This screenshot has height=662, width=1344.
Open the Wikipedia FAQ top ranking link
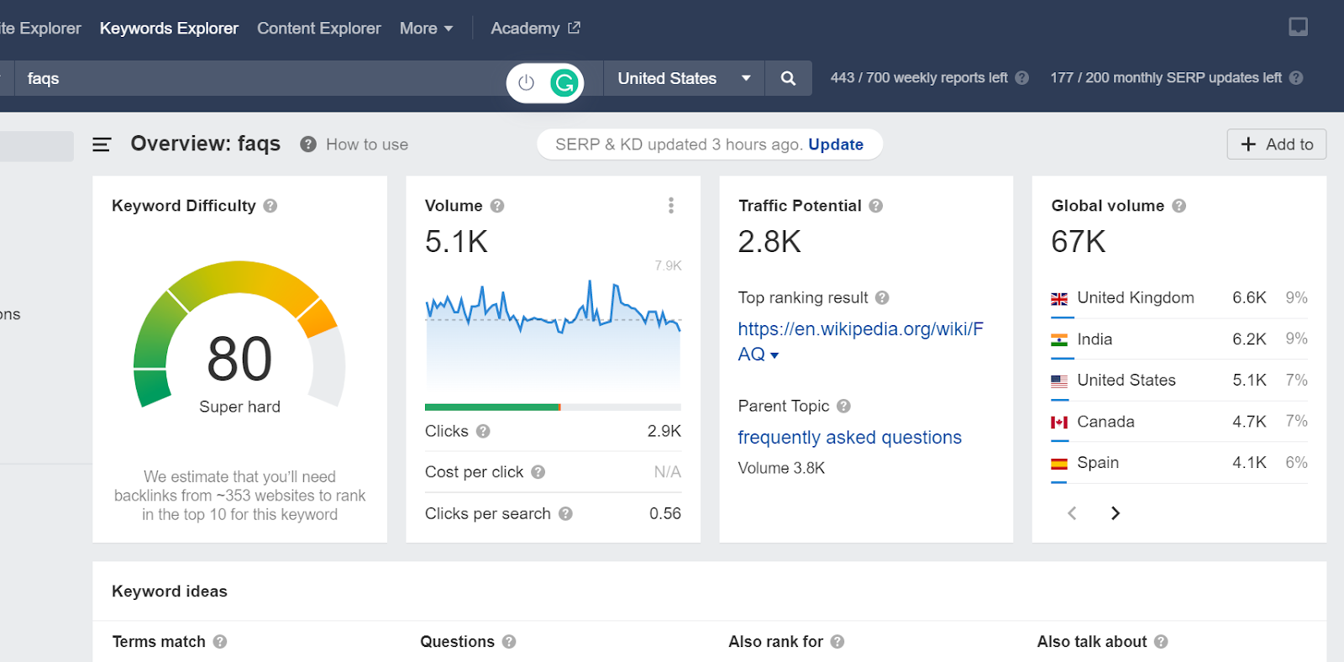[x=860, y=341]
